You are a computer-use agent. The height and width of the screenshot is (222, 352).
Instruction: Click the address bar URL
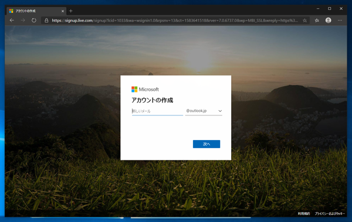coord(175,21)
